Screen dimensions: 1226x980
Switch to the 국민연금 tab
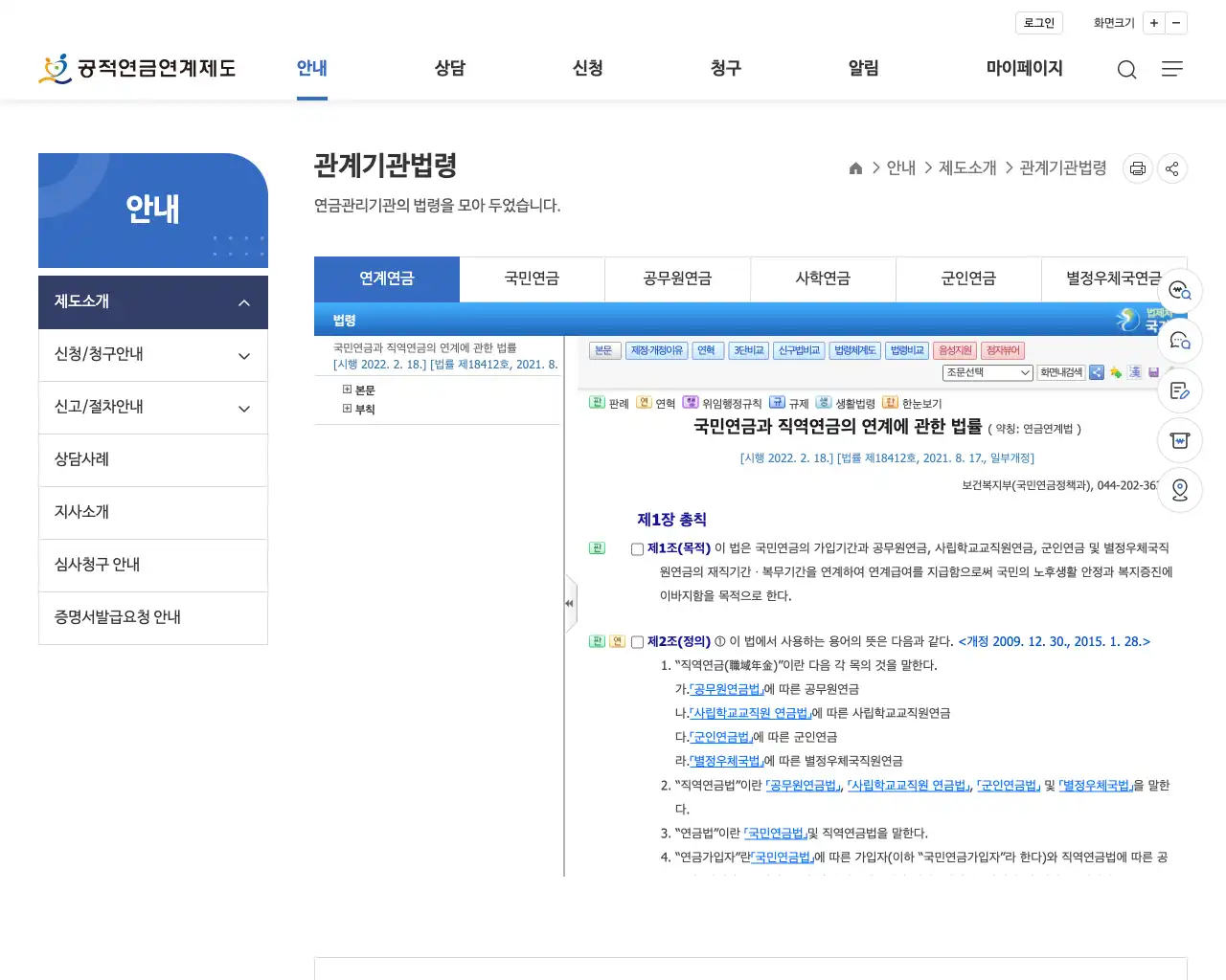533,278
